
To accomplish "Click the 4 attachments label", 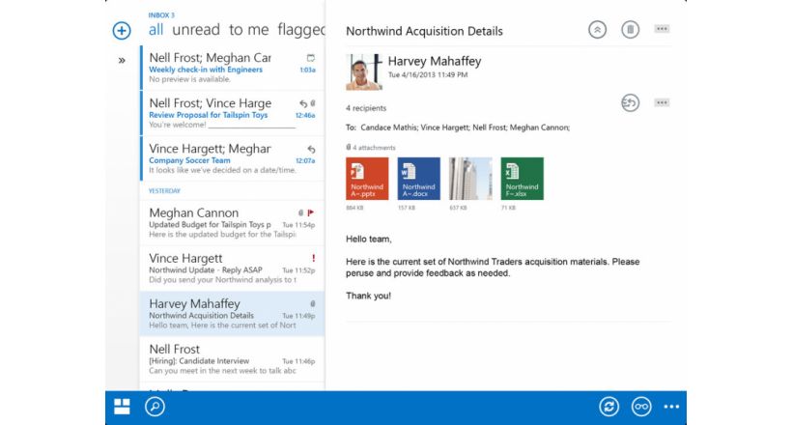I will pyautogui.click(x=371, y=148).
